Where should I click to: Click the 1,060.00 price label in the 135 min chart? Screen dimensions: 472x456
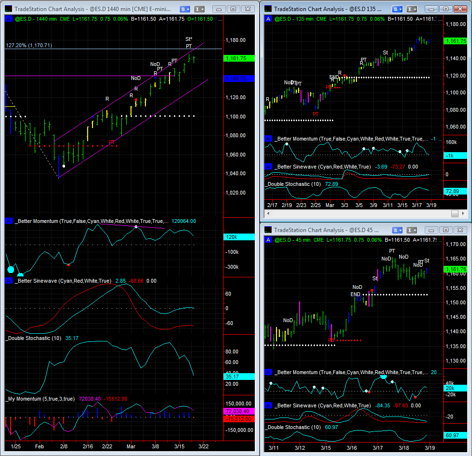(x=456, y=127)
